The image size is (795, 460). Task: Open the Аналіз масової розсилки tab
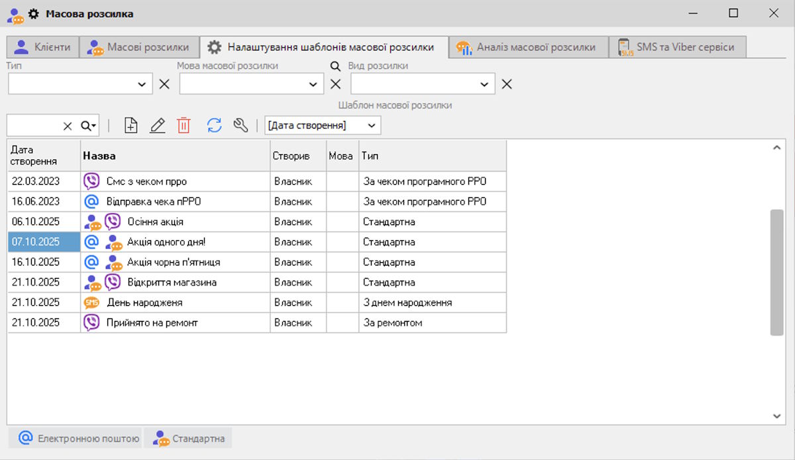tap(528, 46)
